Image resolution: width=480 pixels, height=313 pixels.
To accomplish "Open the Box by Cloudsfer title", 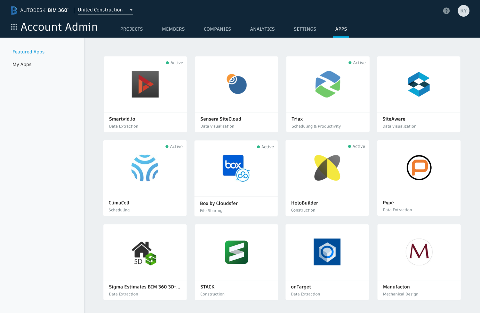I will pyautogui.click(x=219, y=203).
